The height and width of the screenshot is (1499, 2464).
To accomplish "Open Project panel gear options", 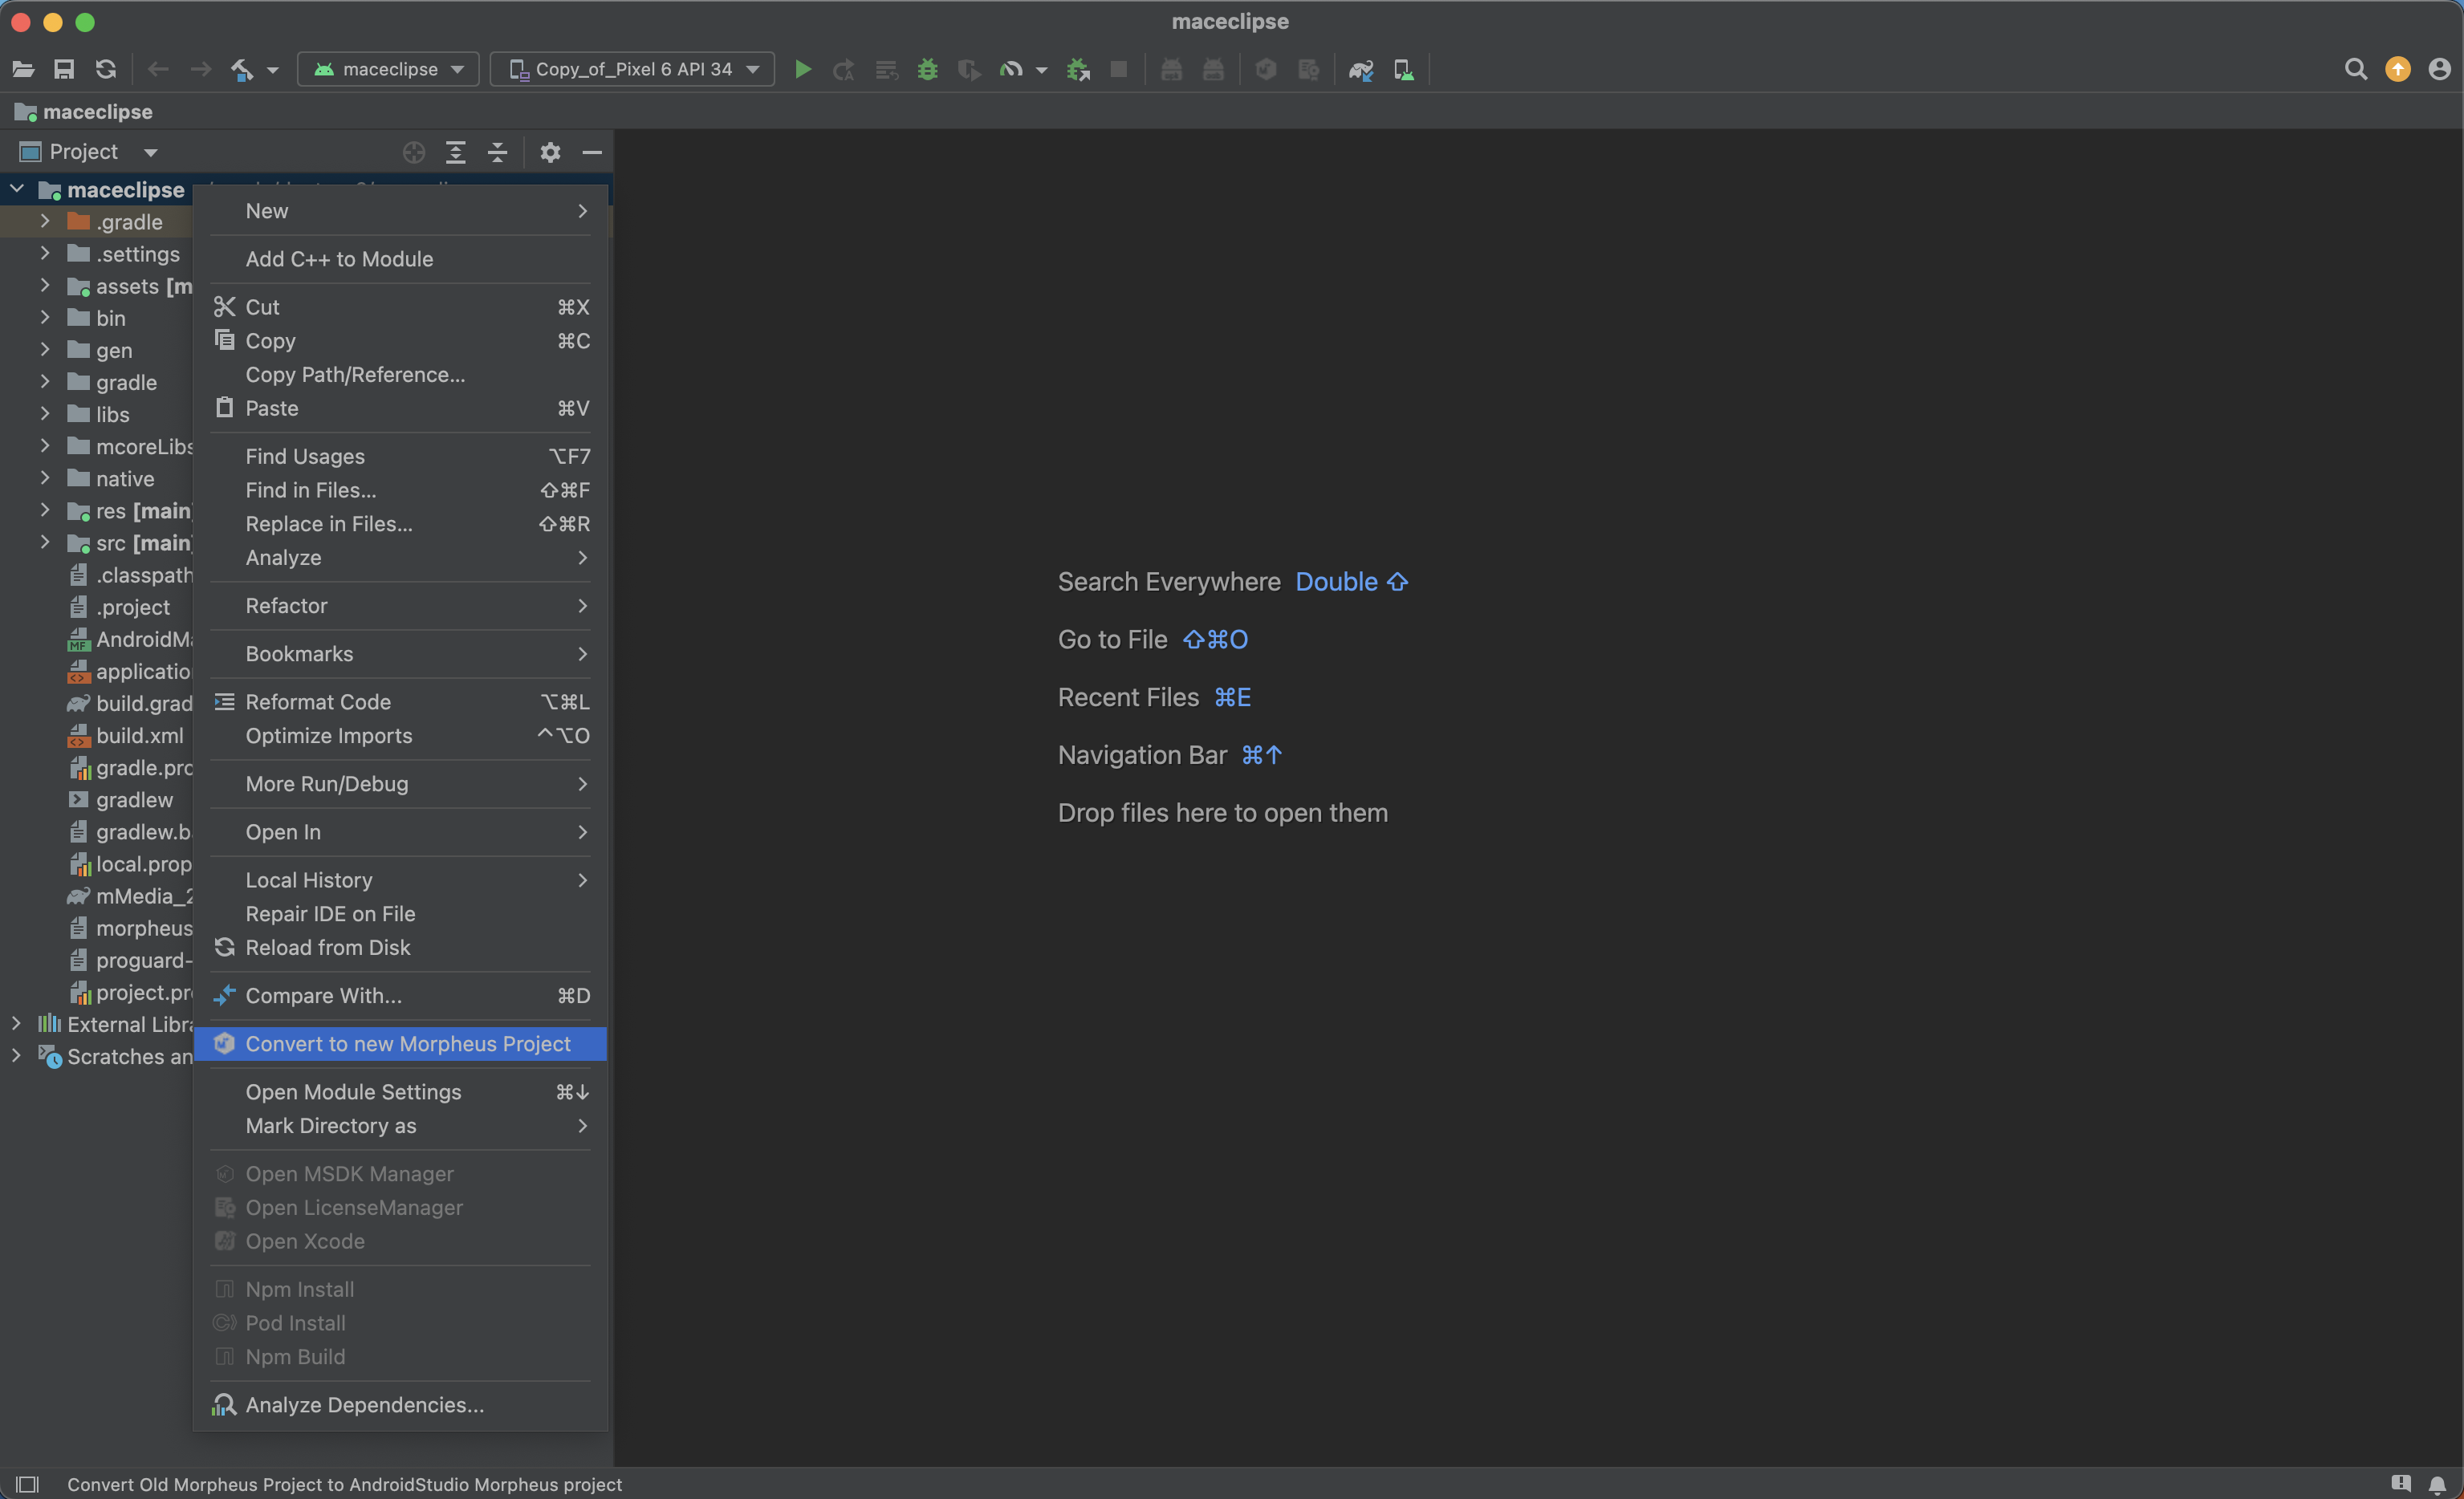I will point(550,152).
